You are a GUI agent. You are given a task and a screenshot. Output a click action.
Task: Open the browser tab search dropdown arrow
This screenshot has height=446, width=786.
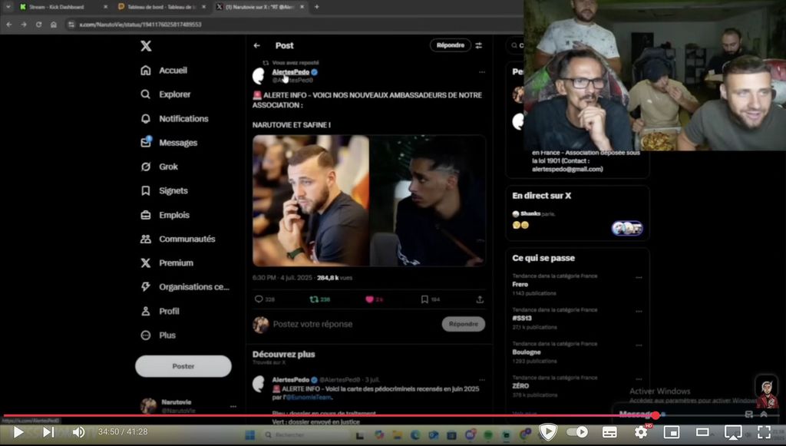point(8,7)
